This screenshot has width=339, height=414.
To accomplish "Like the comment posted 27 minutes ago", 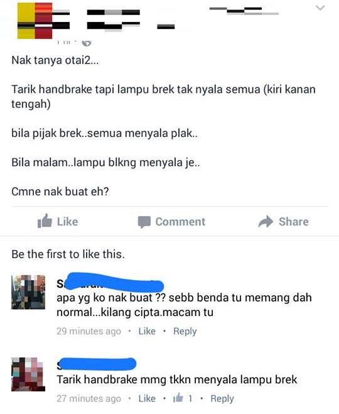I will [x=147, y=398].
